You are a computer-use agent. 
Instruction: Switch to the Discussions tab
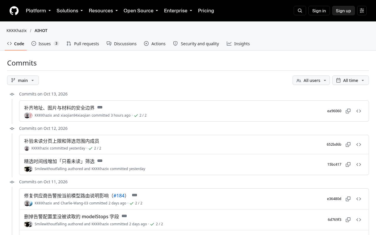[x=122, y=43]
